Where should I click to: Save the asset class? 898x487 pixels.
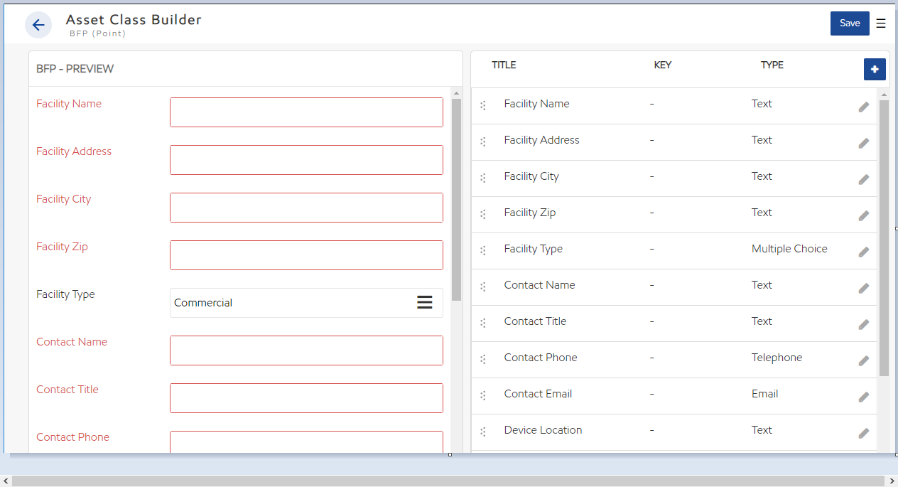click(x=849, y=23)
